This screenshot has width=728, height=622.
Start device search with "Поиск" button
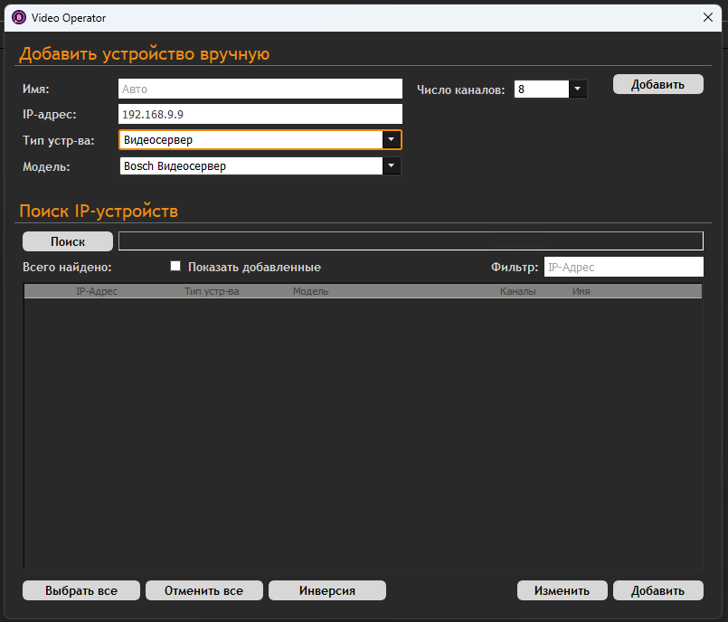point(68,241)
